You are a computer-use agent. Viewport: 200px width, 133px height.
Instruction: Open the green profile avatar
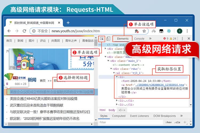coord(179,31)
